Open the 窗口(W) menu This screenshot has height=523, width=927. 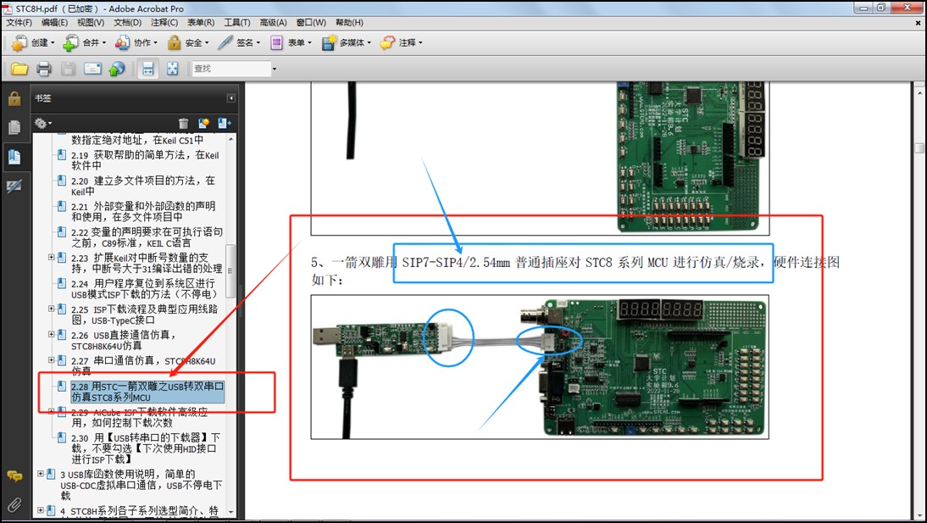[x=311, y=23]
